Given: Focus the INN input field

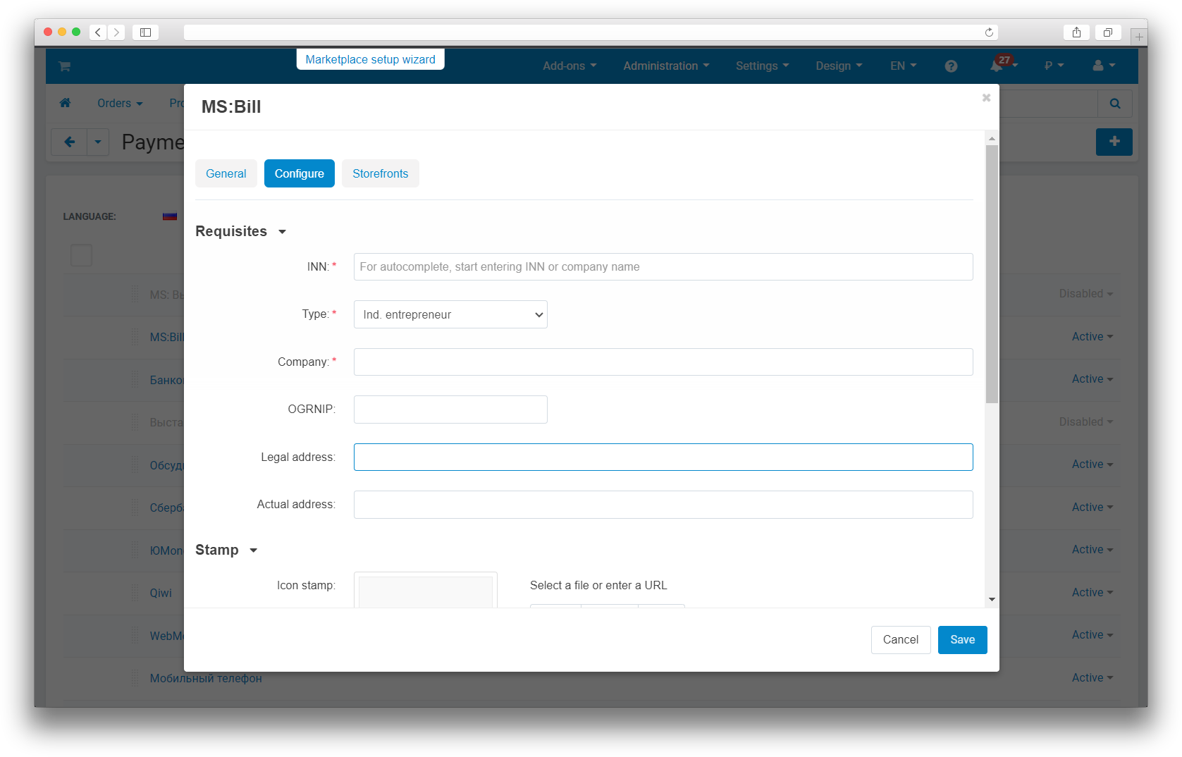Looking at the screenshot, I should [663, 267].
